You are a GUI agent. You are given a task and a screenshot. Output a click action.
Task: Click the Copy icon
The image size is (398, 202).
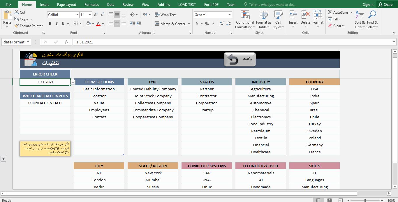[17, 19]
